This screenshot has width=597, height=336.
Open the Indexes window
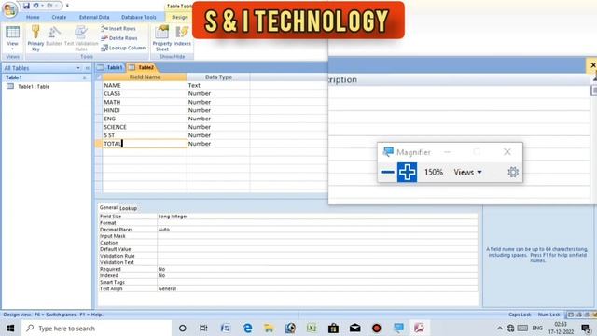point(183,36)
